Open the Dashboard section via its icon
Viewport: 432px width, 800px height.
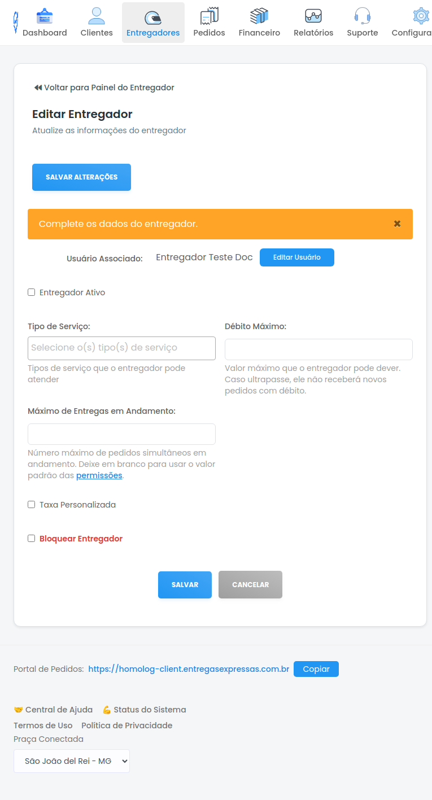[x=45, y=15]
